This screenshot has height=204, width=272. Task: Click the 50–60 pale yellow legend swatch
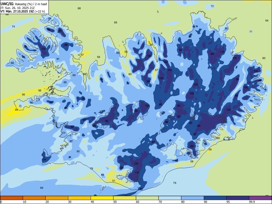(x=125, y=198)
